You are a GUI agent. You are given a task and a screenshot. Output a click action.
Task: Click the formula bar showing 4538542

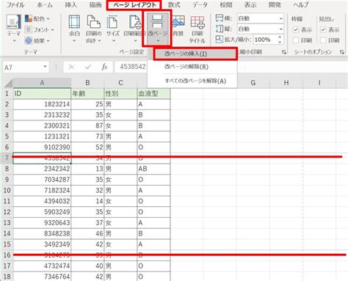point(132,67)
